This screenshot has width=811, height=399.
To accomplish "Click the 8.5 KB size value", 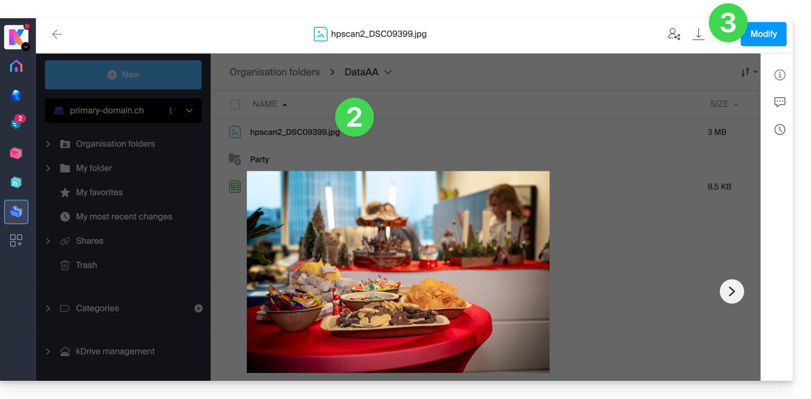I will coord(719,186).
